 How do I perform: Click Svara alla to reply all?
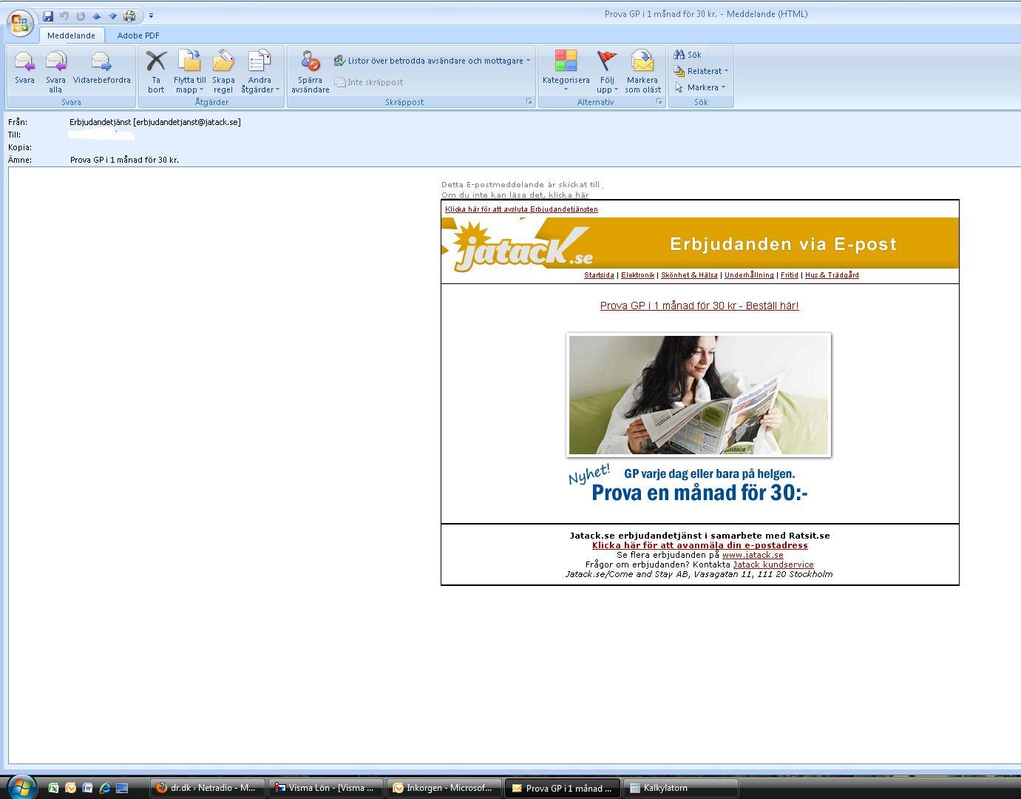(55, 71)
